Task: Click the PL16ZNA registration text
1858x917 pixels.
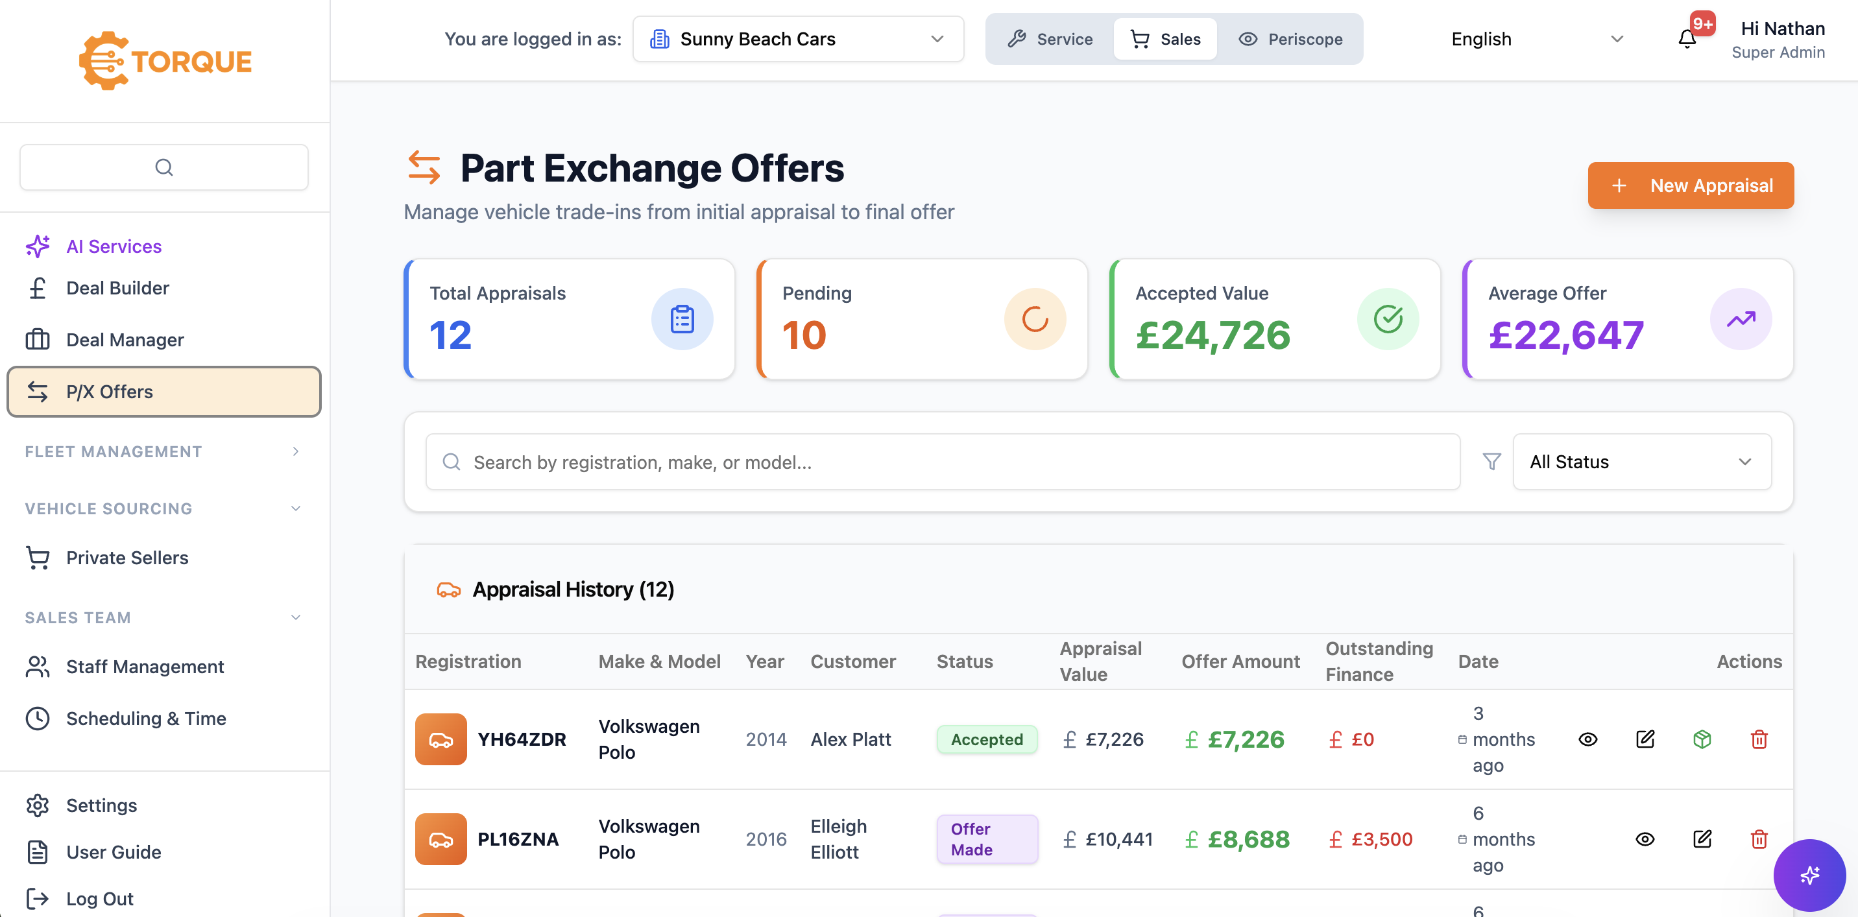Action: tap(518, 839)
